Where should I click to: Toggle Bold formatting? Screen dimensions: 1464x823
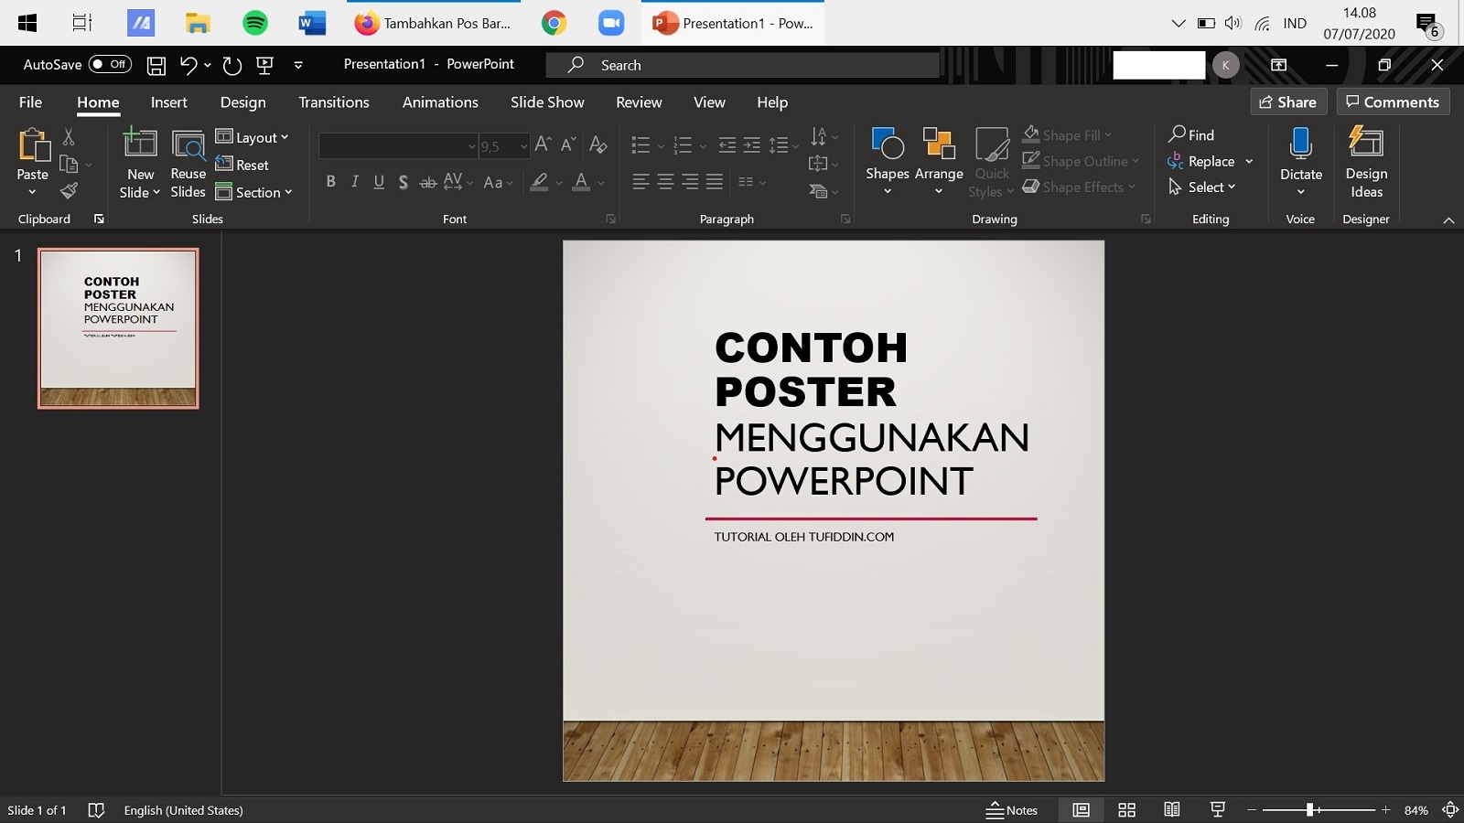tap(330, 182)
